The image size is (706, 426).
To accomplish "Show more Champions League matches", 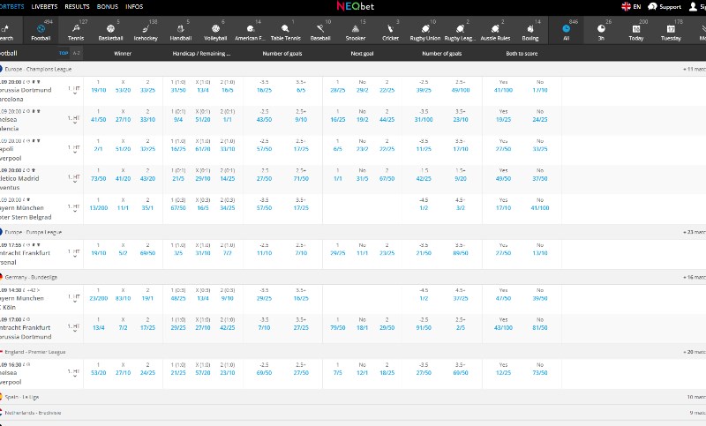I will coord(694,70).
